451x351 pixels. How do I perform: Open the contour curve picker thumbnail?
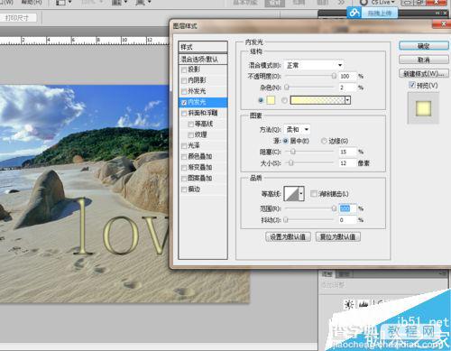pos(291,193)
